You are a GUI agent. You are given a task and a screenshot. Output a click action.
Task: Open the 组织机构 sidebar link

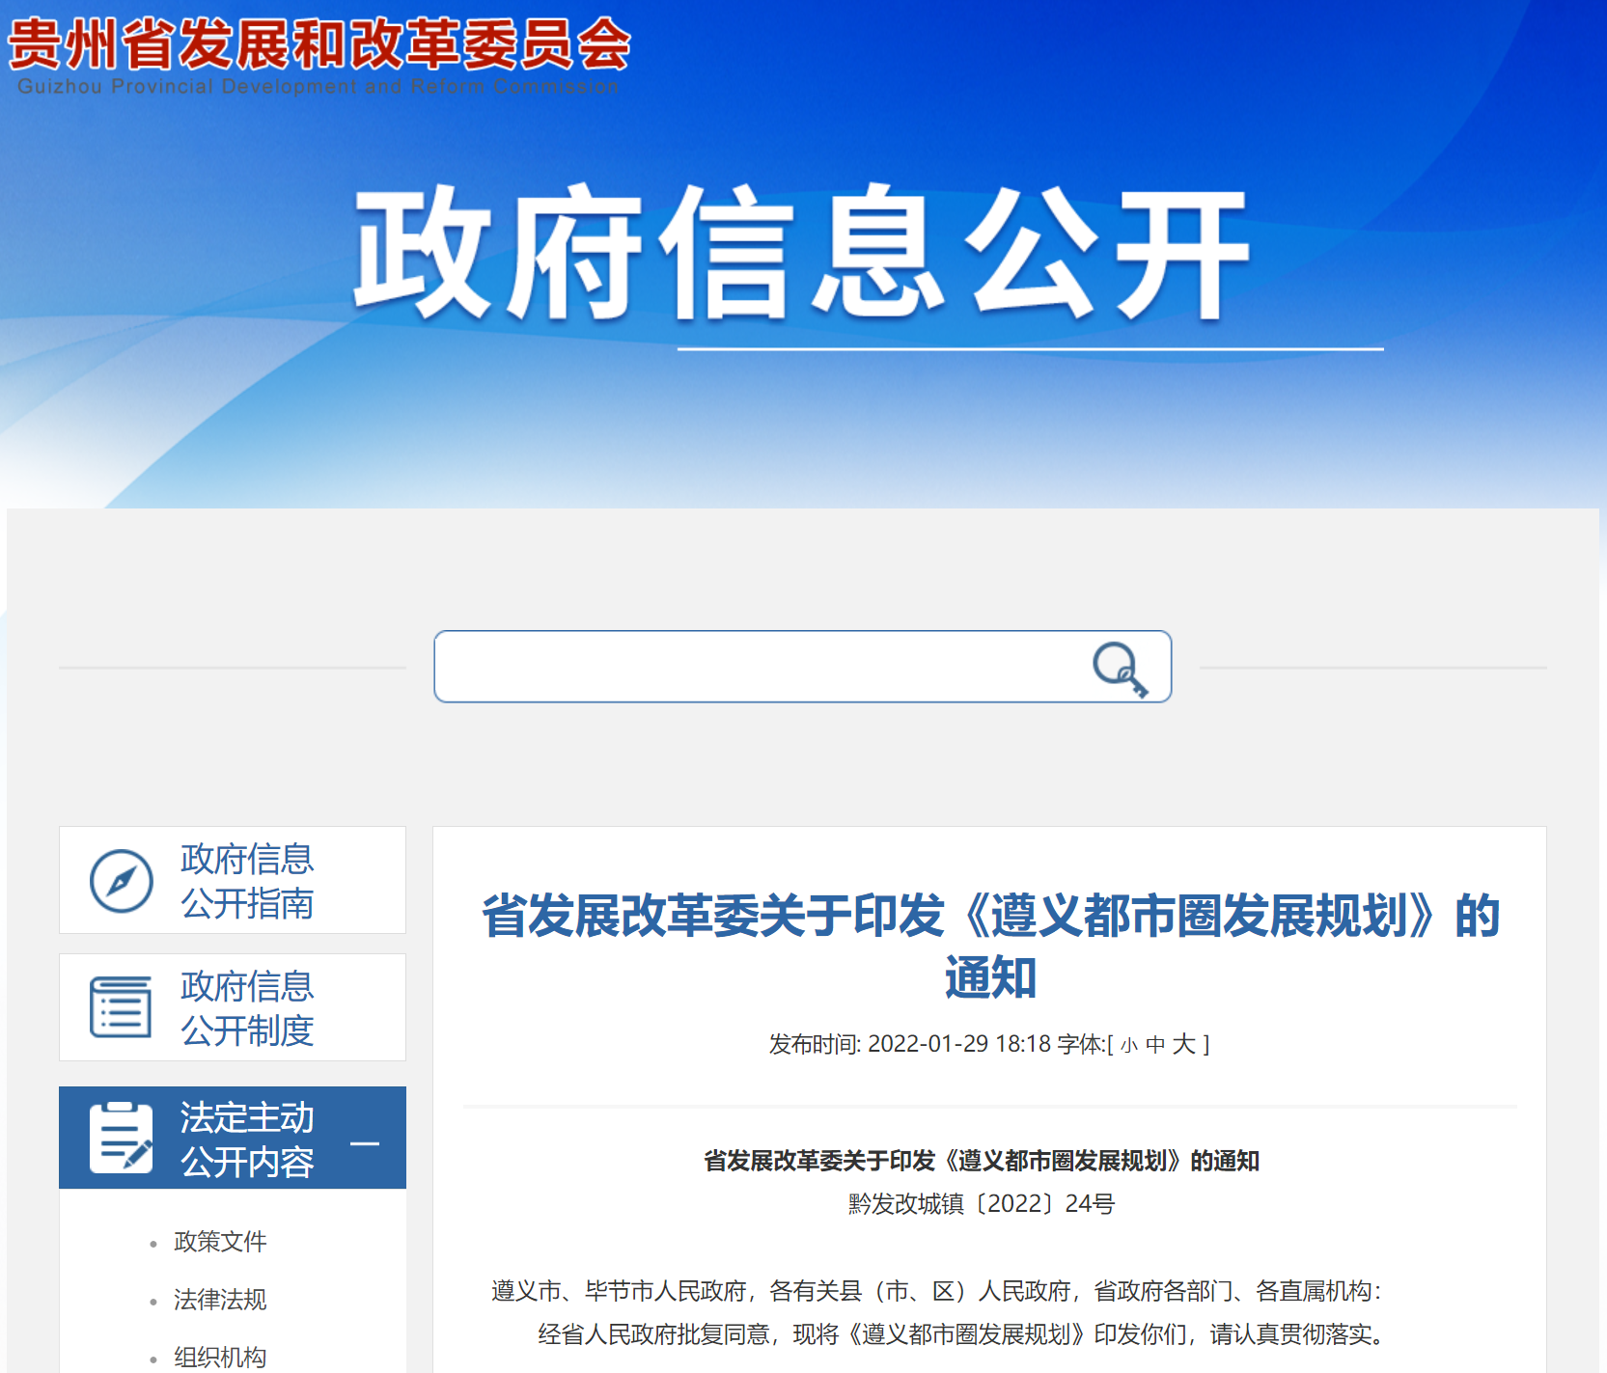pos(220,1358)
